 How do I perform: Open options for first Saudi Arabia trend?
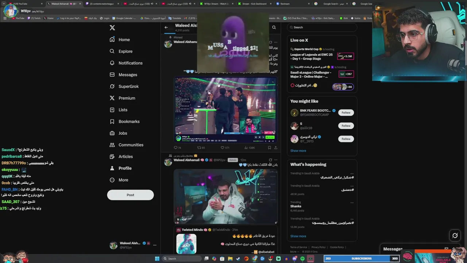click(352, 174)
